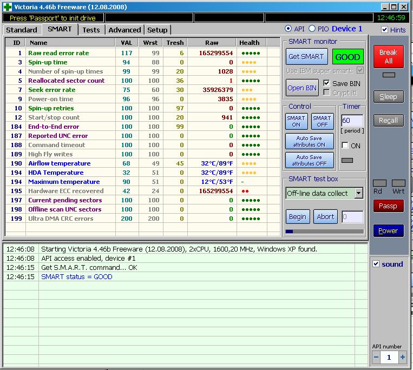Click the Raw column header
Viewport: 413px width, 370px height.
[212, 42]
